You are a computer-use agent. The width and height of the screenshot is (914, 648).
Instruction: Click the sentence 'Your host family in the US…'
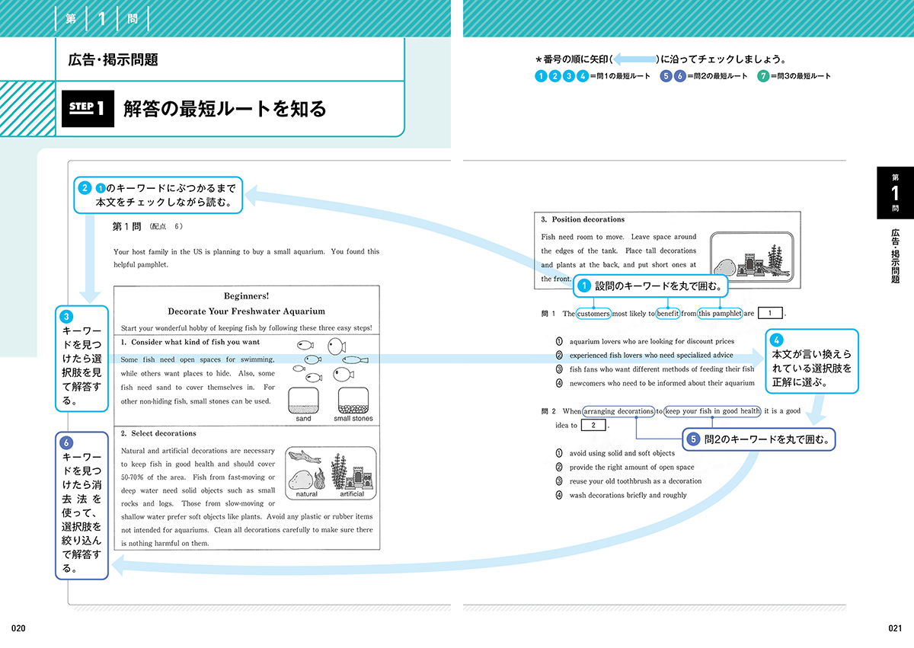[x=246, y=258]
